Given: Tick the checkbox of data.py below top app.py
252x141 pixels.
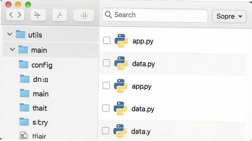Looking at the screenshot, I should click(106, 63).
